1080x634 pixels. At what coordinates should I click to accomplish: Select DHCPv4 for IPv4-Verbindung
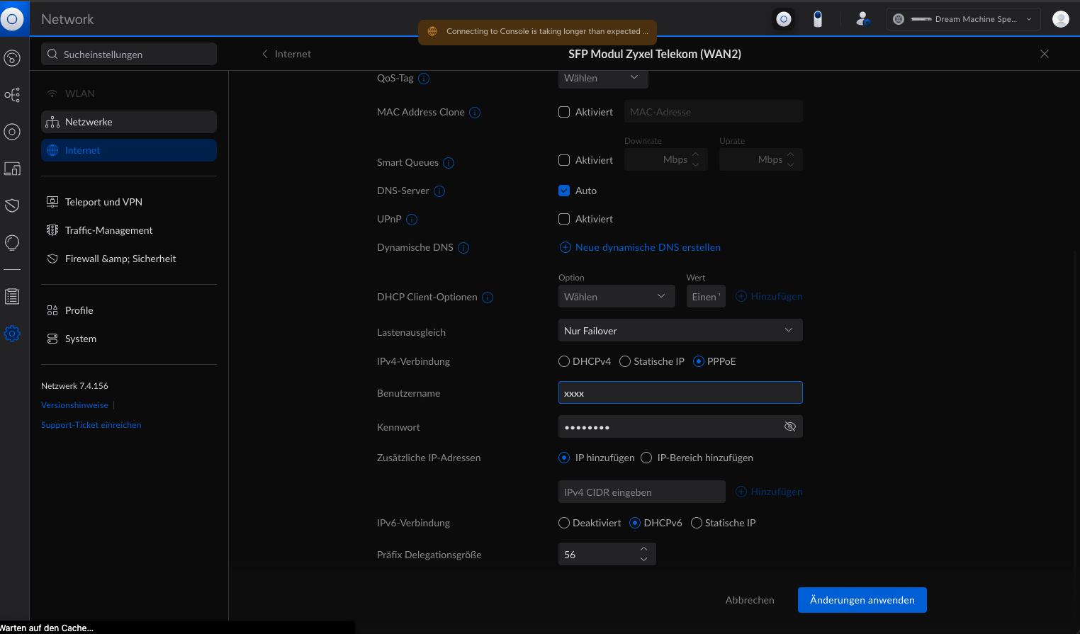(x=564, y=361)
